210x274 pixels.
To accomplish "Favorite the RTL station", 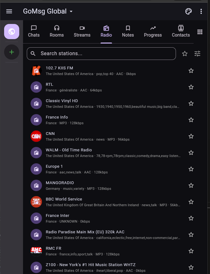I will tap(191, 87).
